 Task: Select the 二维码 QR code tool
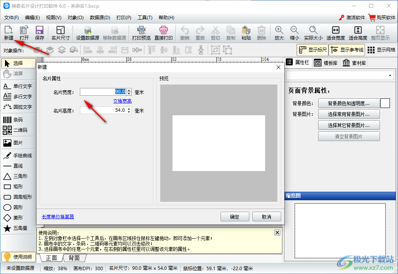(18, 130)
